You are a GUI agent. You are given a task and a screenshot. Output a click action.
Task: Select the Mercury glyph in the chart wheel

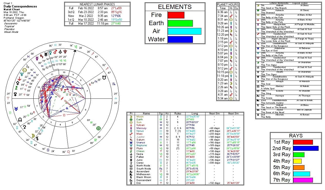[37, 58]
